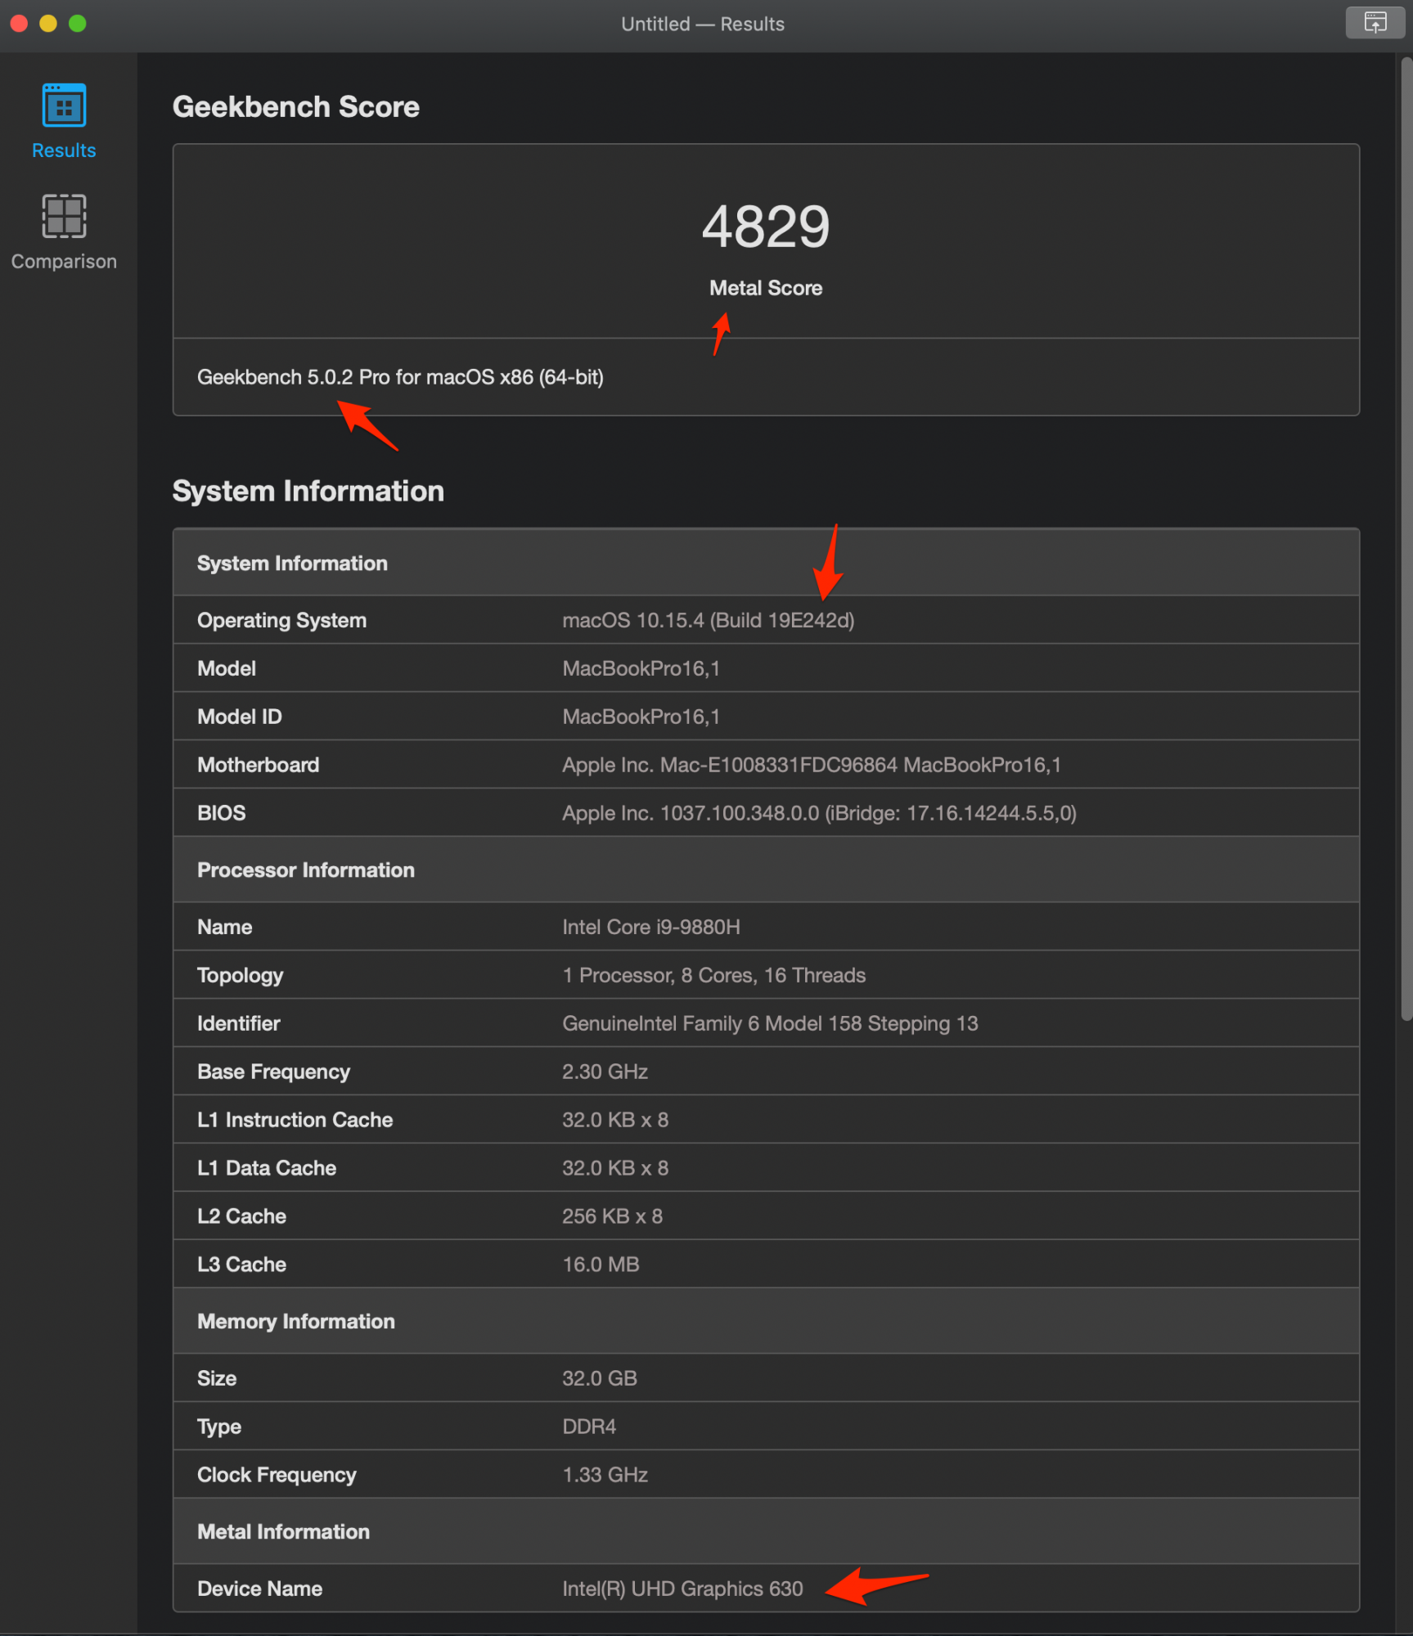This screenshot has height=1636, width=1413.
Task: Select the '1.33 GHz' clock frequency value
Action: [x=605, y=1475]
